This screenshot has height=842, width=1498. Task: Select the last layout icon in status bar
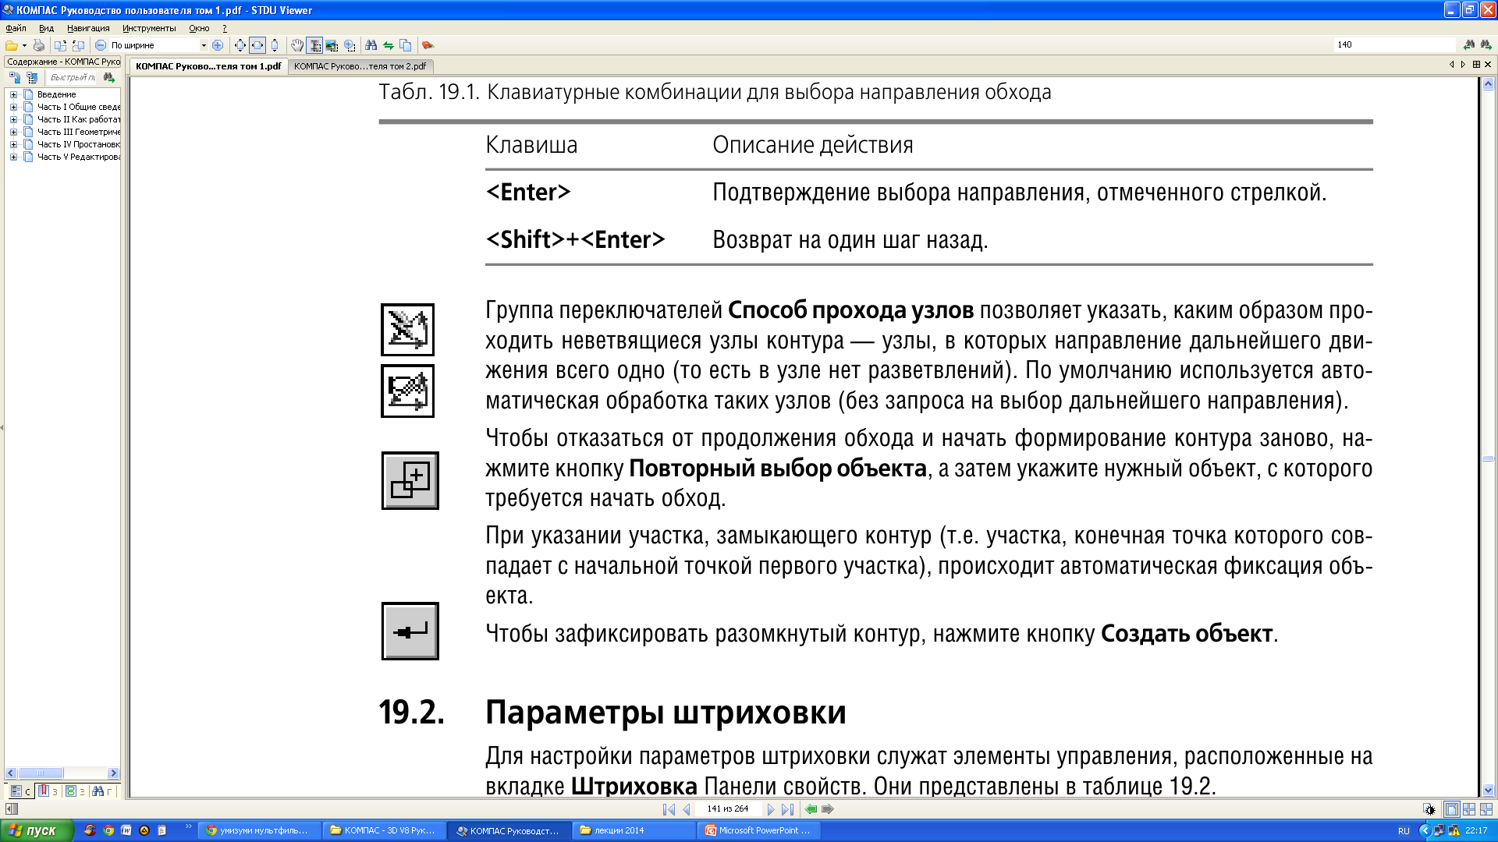click(x=1486, y=809)
